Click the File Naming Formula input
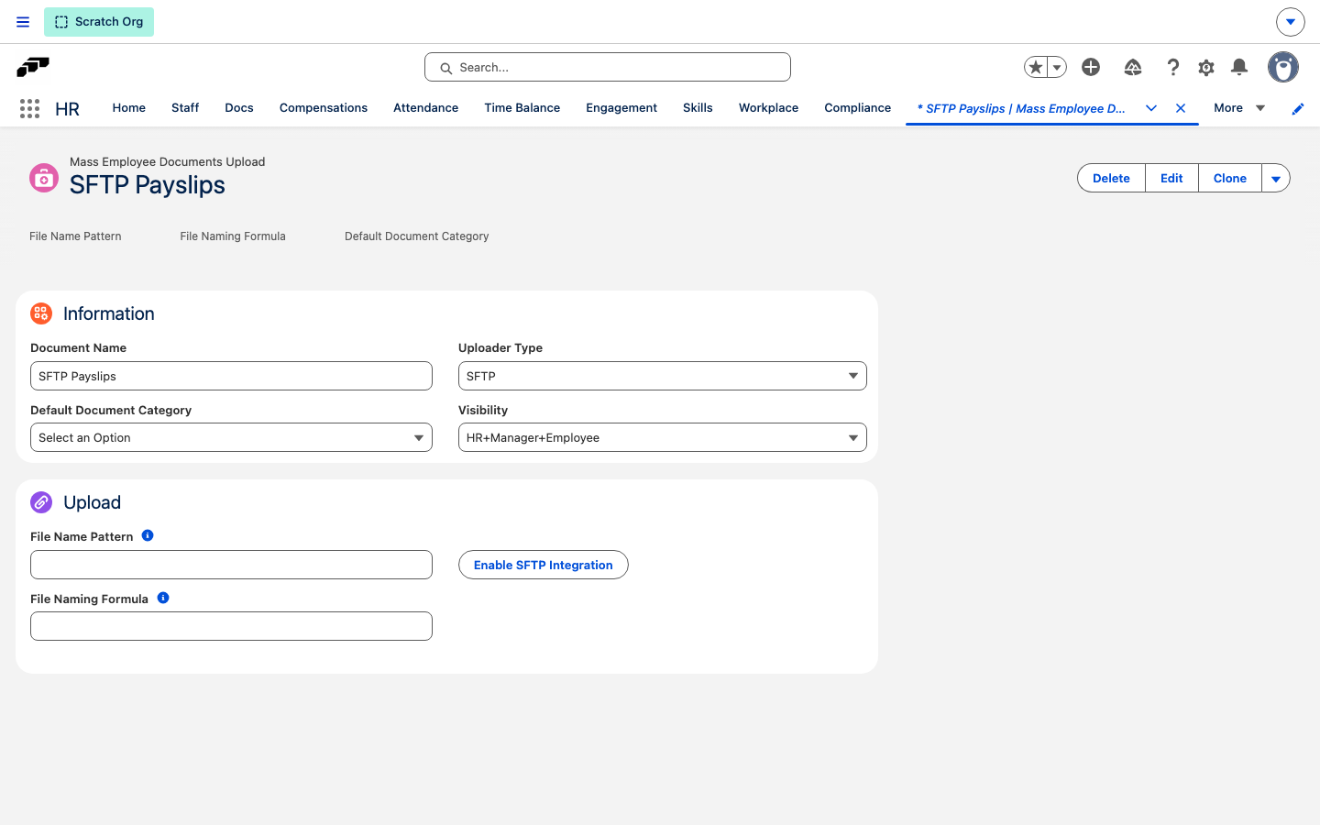 pyautogui.click(x=231, y=626)
